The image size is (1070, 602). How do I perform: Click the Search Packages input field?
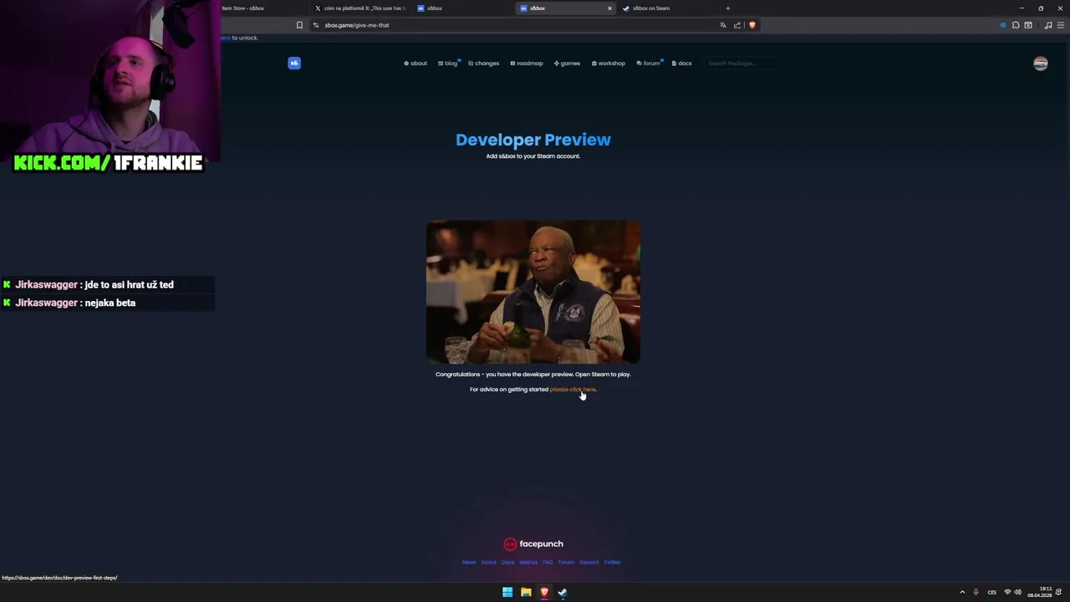[741, 64]
